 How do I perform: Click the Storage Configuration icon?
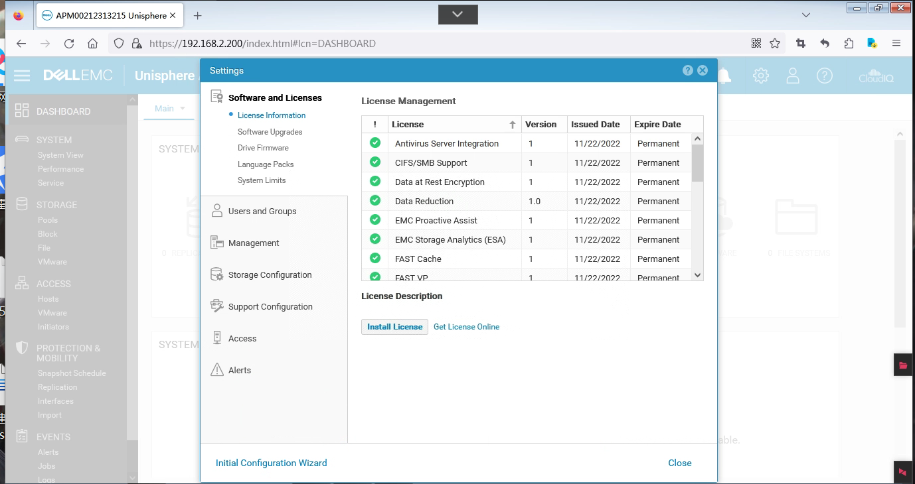point(217,274)
